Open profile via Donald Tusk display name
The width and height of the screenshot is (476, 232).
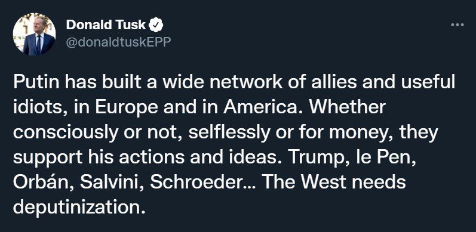coord(106,25)
